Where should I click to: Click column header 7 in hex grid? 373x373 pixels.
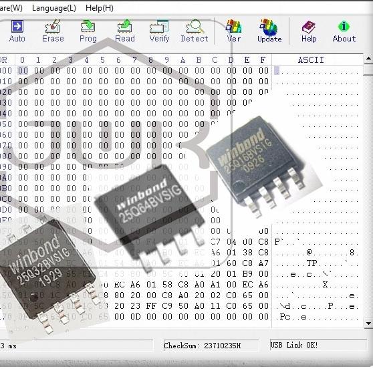click(134, 60)
